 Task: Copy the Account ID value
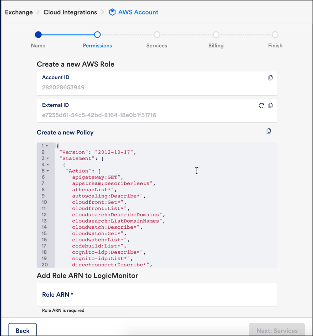(270, 78)
